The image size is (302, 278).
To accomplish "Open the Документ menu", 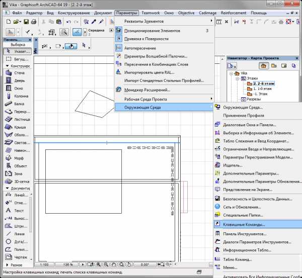I will click(x=103, y=13).
